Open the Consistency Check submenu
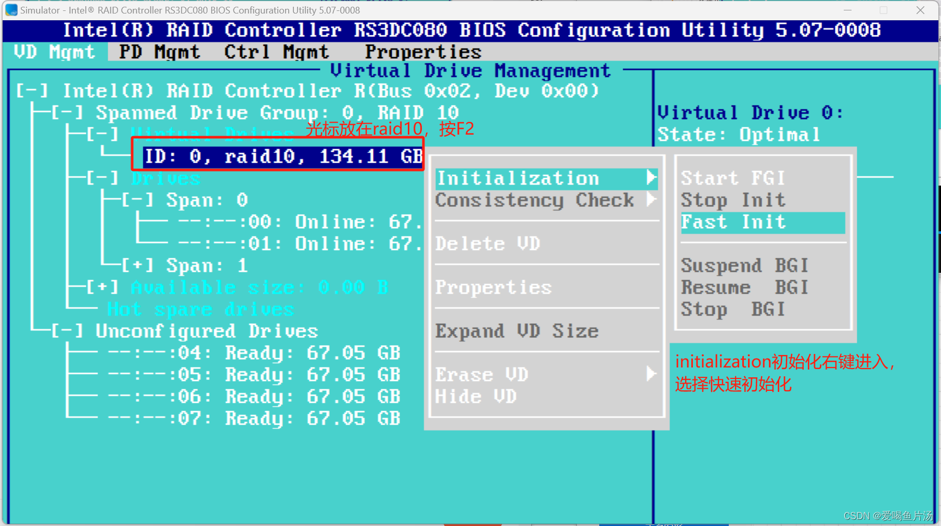The height and width of the screenshot is (526, 941). (x=547, y=200)
